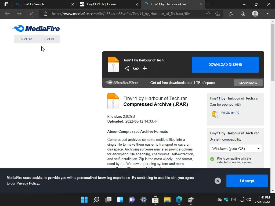Open Favorites list icon in toolbar
This screenshot has width=275, height=206.
point(231,14)
